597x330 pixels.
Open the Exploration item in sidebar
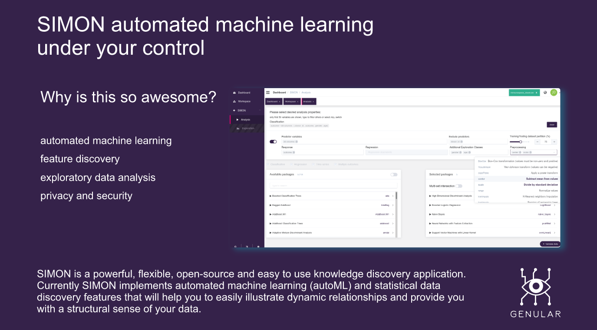(x=247, y=129)
